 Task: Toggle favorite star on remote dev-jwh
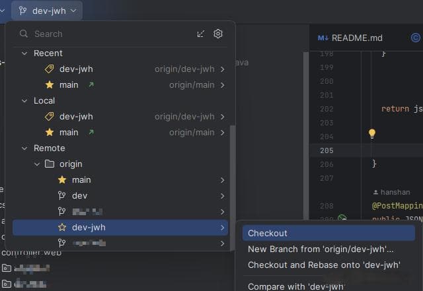pyautogui.click(x=62, y=228)
